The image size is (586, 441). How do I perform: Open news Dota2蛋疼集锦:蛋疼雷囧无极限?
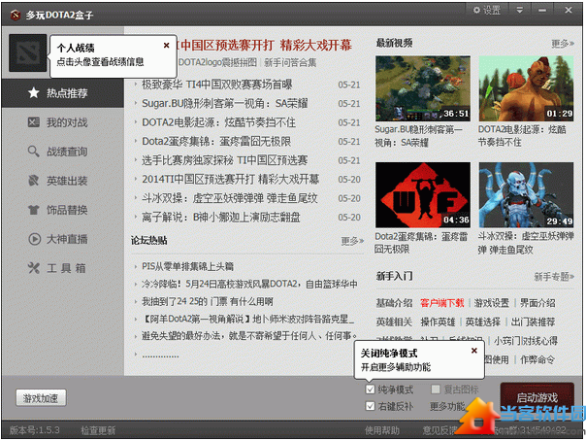pos(216,142)
